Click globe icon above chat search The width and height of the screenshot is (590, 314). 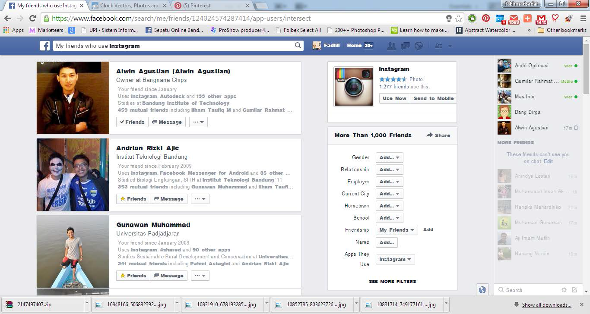click(x=482, y=290)
